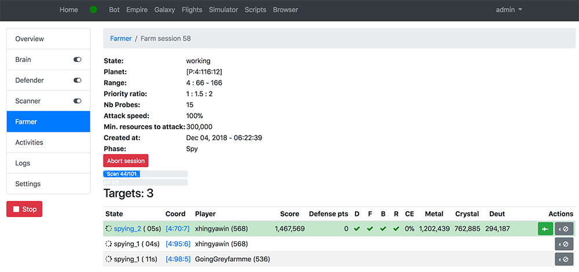Click the spinner icon beside spying_2

pos(109,229)
